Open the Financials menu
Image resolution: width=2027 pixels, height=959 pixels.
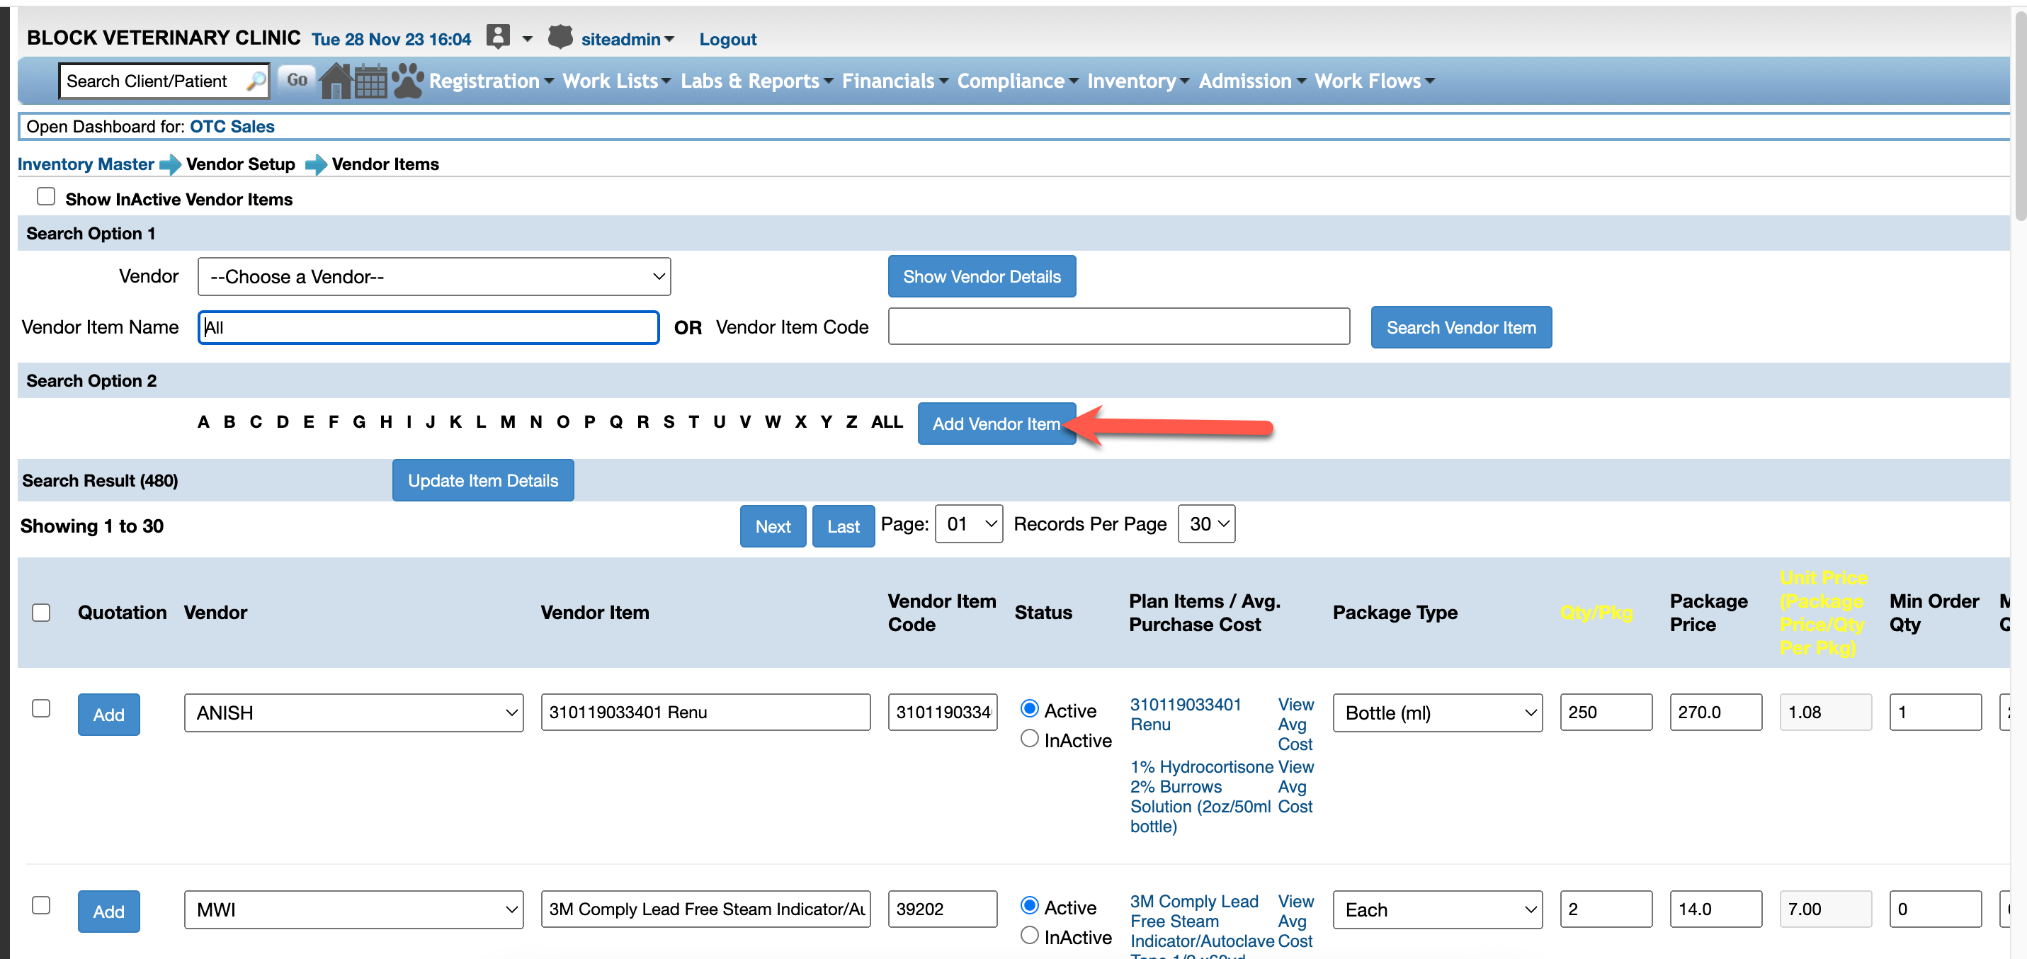[895, 81]
